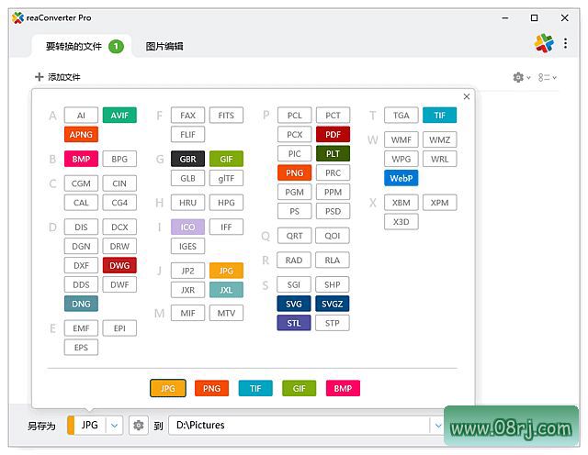Click the add files plus icon
This screenshot has width=588, height=455.
click(x=39, y=77)
